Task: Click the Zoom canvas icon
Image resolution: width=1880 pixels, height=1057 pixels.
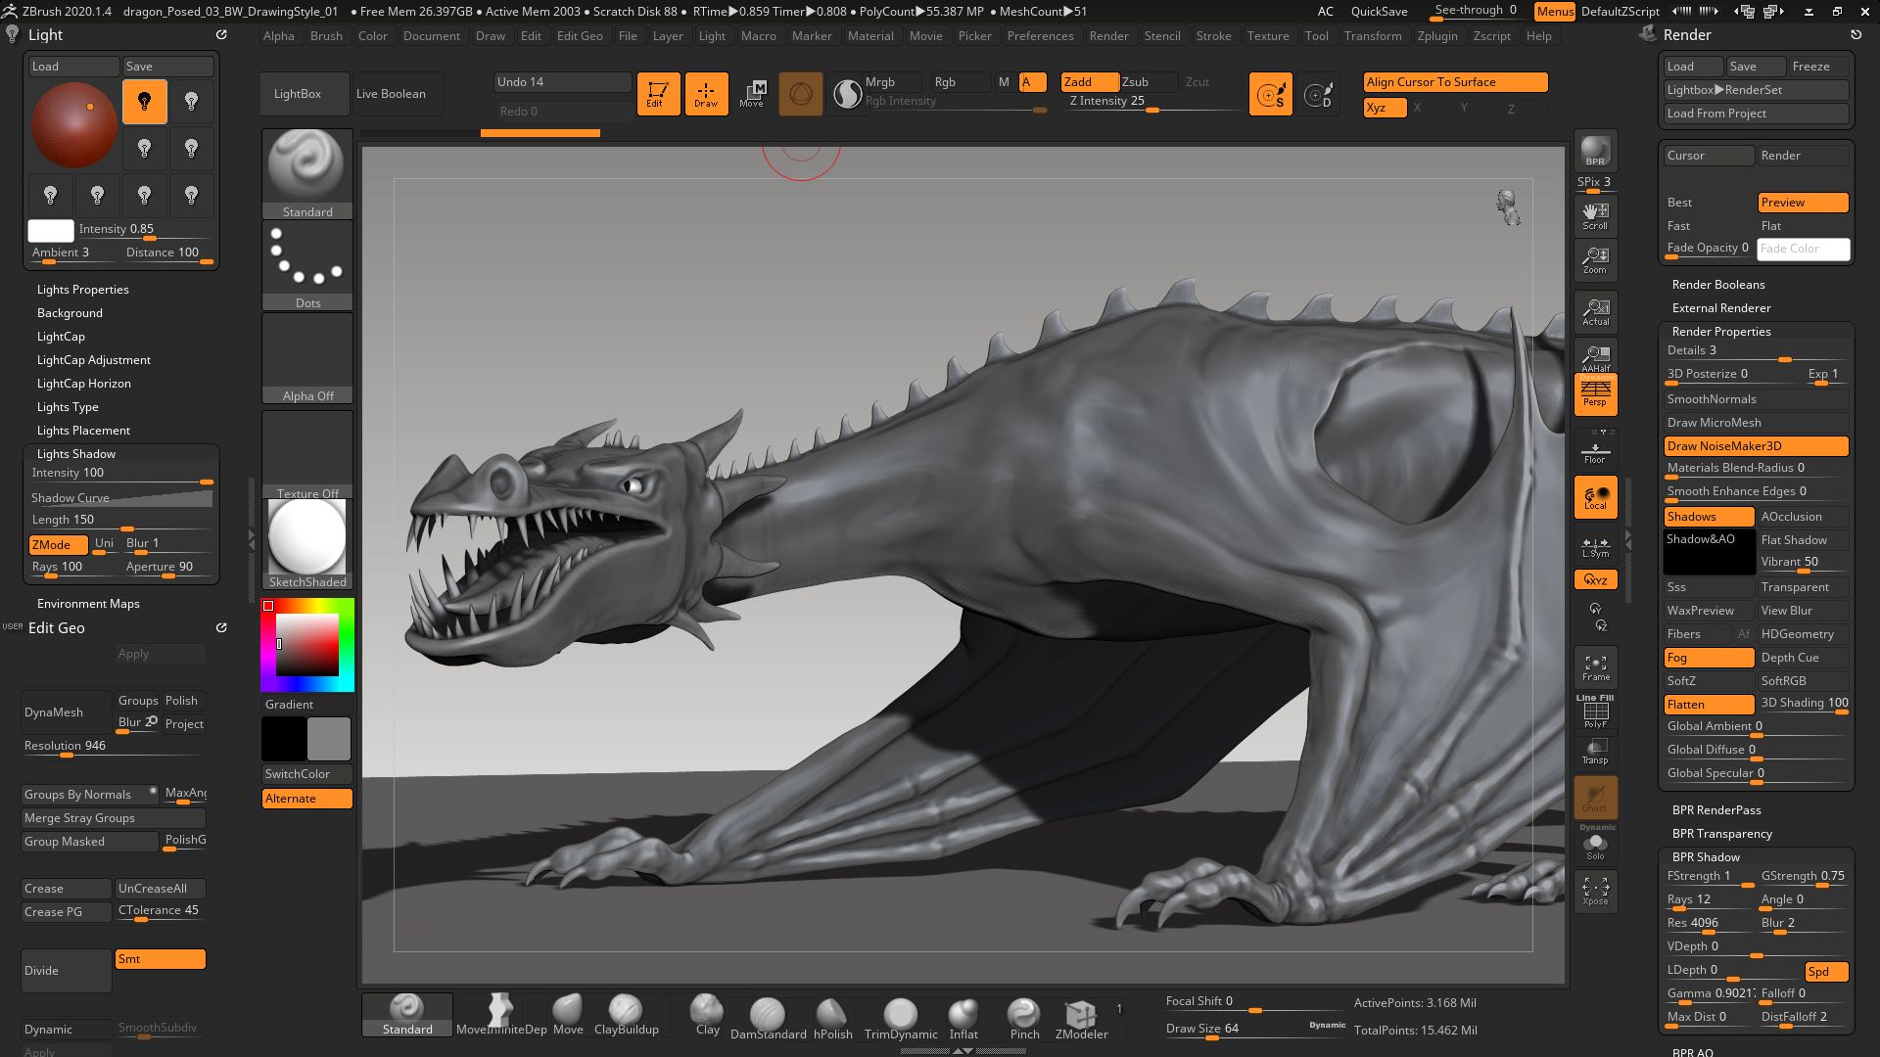Action: tap(1595, 259)
